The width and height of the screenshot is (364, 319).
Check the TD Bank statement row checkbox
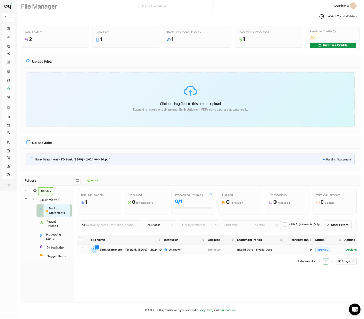(81, 249)
